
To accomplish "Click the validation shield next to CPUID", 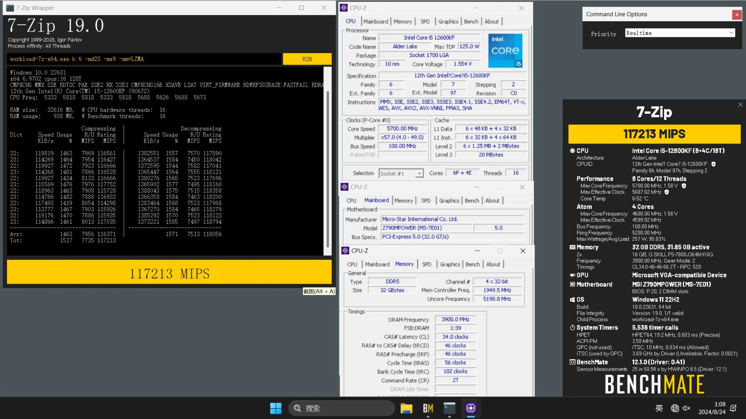I will pyautogui.click(x=713, y=164).
